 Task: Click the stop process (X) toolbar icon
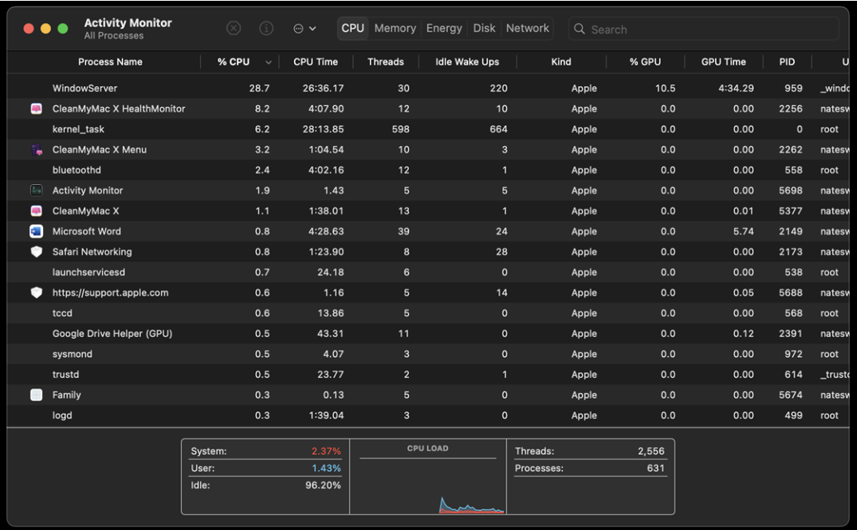click(234, 28)
